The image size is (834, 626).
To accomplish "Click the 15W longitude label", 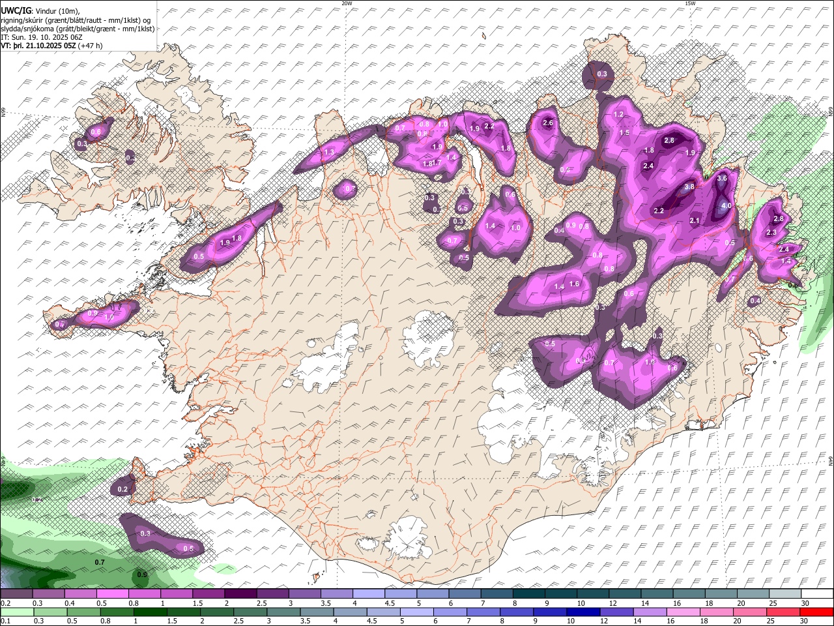I will [690, 3].
